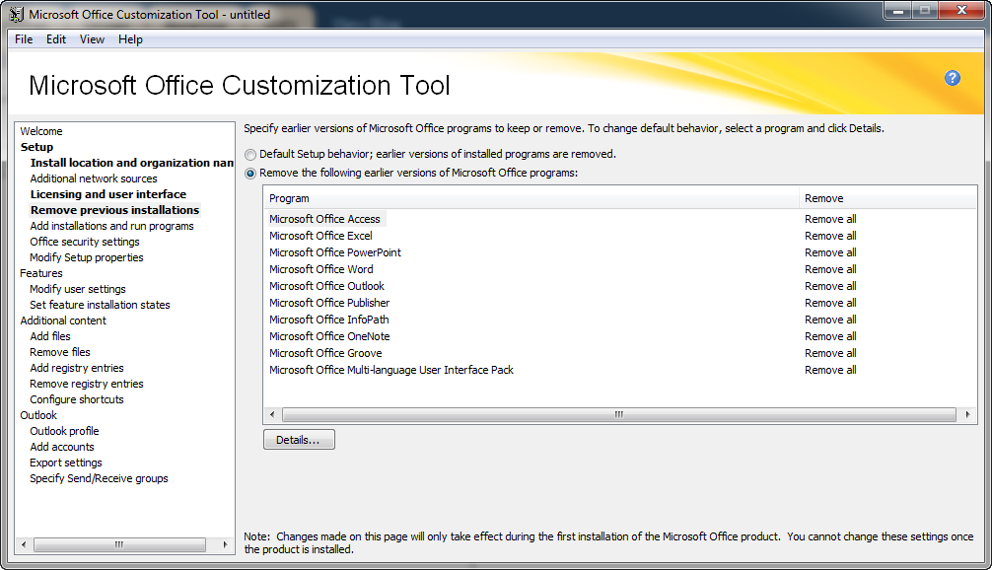Screen dimensions: 992x570
Task: Close the Customization Tool window
Action: (x=961, y=11)
